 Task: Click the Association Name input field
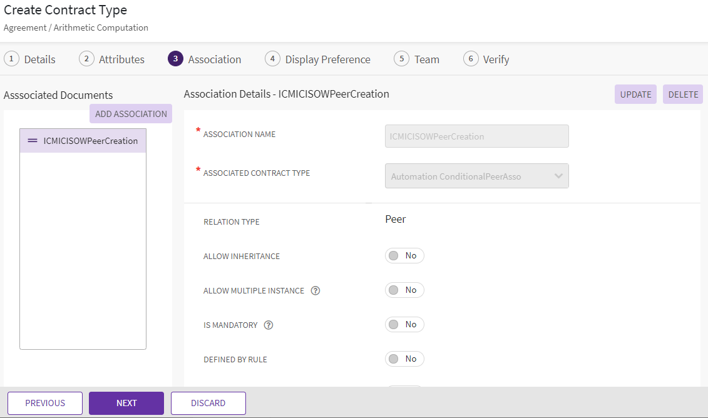click(x=476, y=136)
